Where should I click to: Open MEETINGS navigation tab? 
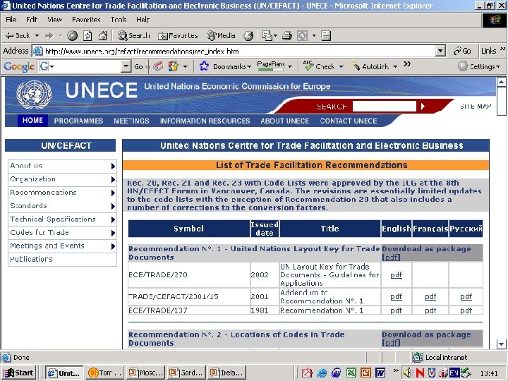pos(131,121)
